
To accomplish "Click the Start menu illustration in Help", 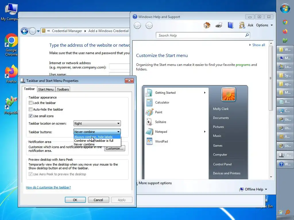I will pyautogui.click(x=195, y=132).
